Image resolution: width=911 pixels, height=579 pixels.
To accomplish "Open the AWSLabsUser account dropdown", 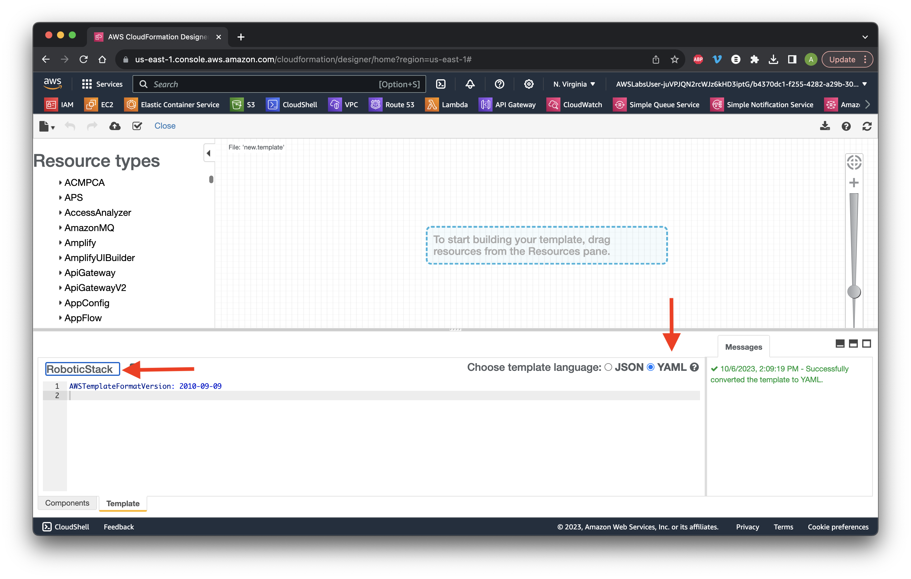I will click(741, 84).
